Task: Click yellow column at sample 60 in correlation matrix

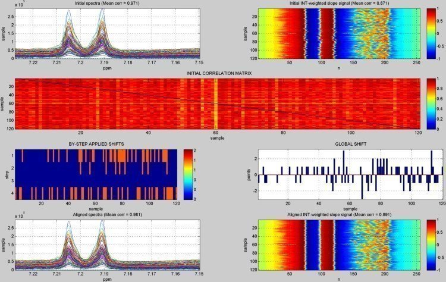Action: click(216, 103)
